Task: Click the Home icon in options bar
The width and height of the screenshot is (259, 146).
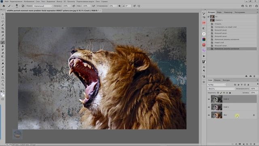Action: [x=4, y=6]
